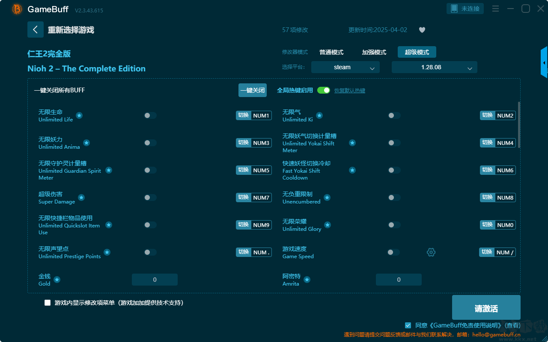Toggle Unlimited Life switch
This screenshot has height=342, width=548.
150,115
